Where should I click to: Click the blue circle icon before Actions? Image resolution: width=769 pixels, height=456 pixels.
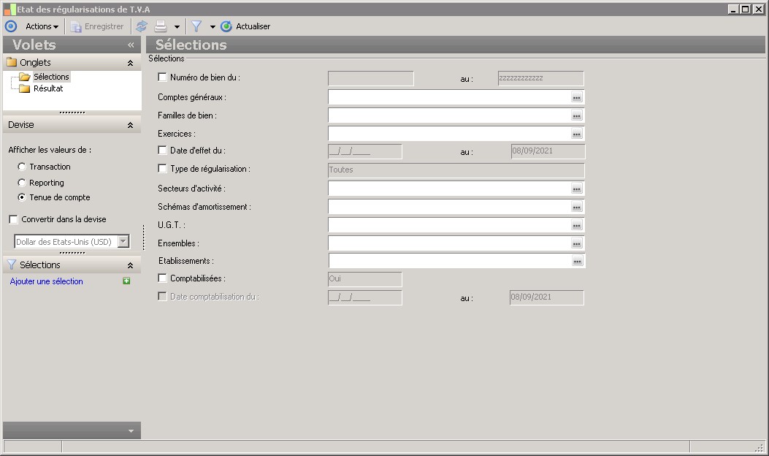click(x=11, y=26)
